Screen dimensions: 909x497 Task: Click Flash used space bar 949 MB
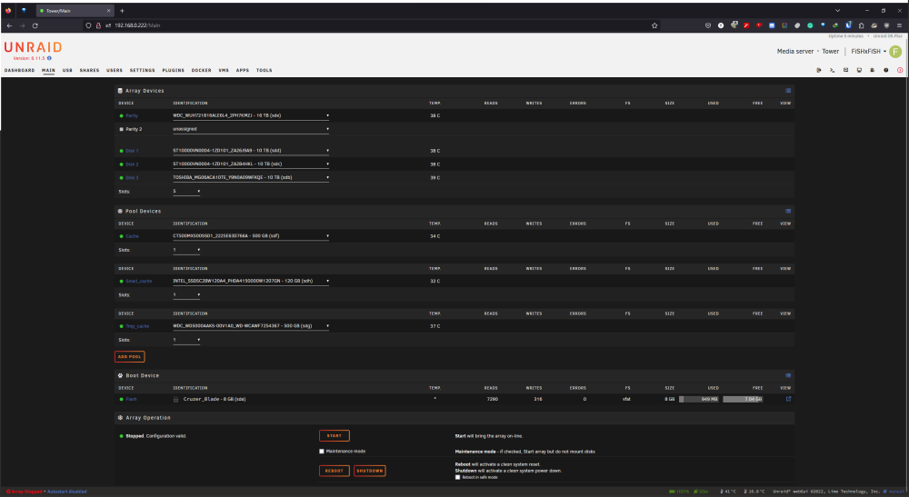[x=698, y=399]
